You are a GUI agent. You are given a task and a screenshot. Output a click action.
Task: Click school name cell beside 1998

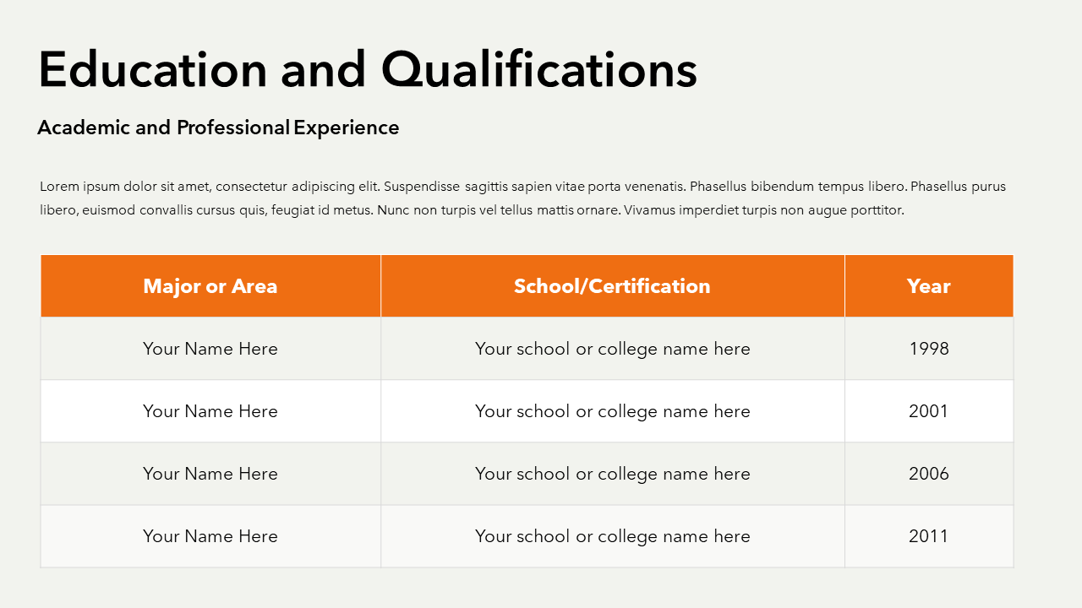click(x=612, y=349)
